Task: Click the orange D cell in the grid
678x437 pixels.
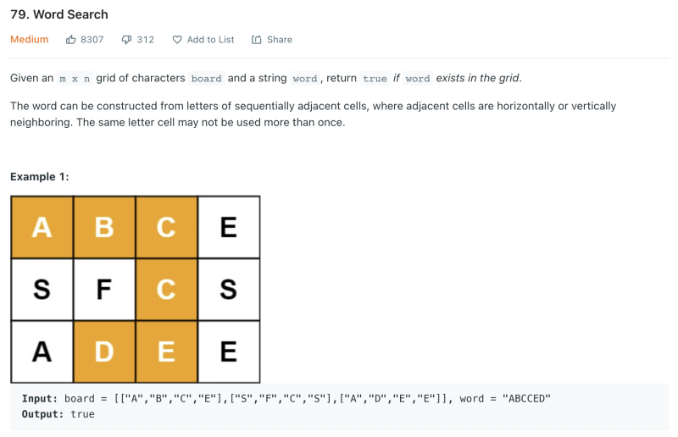Action: pyautogui.click(x=104, y=351)
